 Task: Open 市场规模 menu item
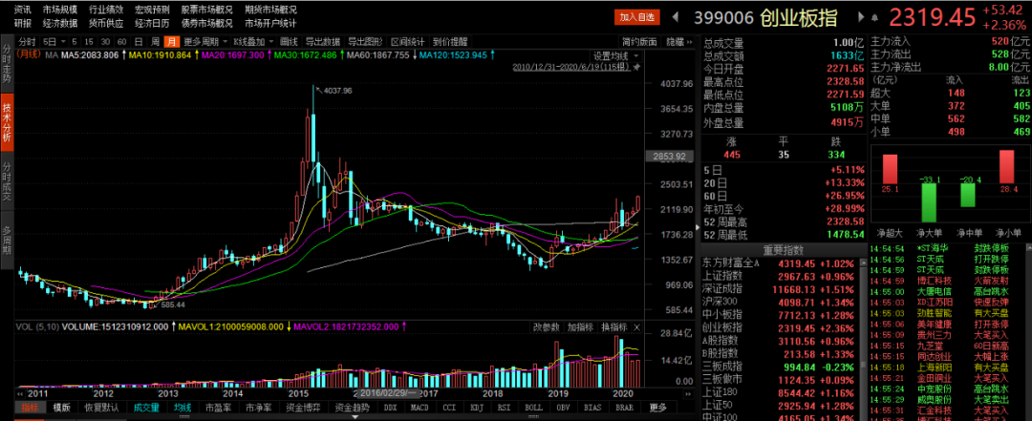coord(60,10)
